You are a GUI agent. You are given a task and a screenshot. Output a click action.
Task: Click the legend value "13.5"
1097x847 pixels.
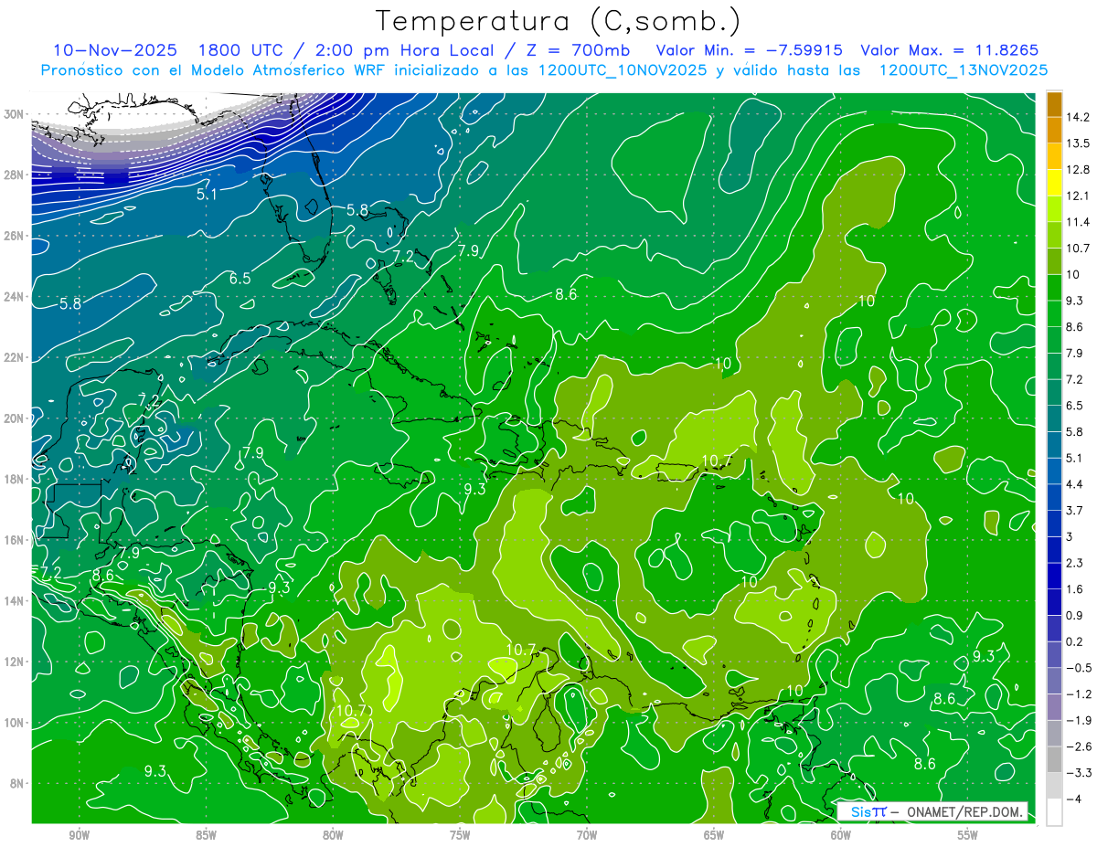[1078, 143]
